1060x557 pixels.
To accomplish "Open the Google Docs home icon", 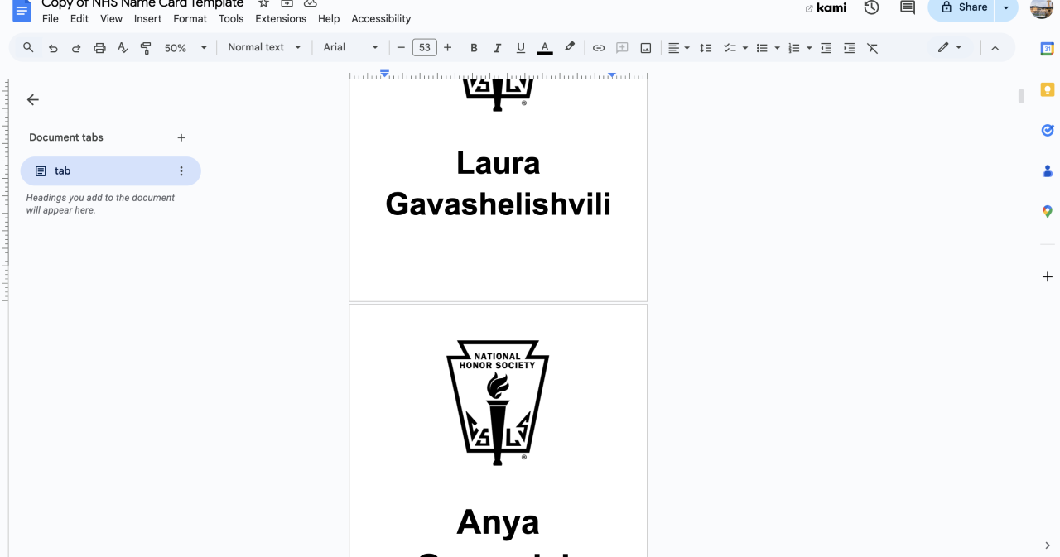I will pos(22,10).
